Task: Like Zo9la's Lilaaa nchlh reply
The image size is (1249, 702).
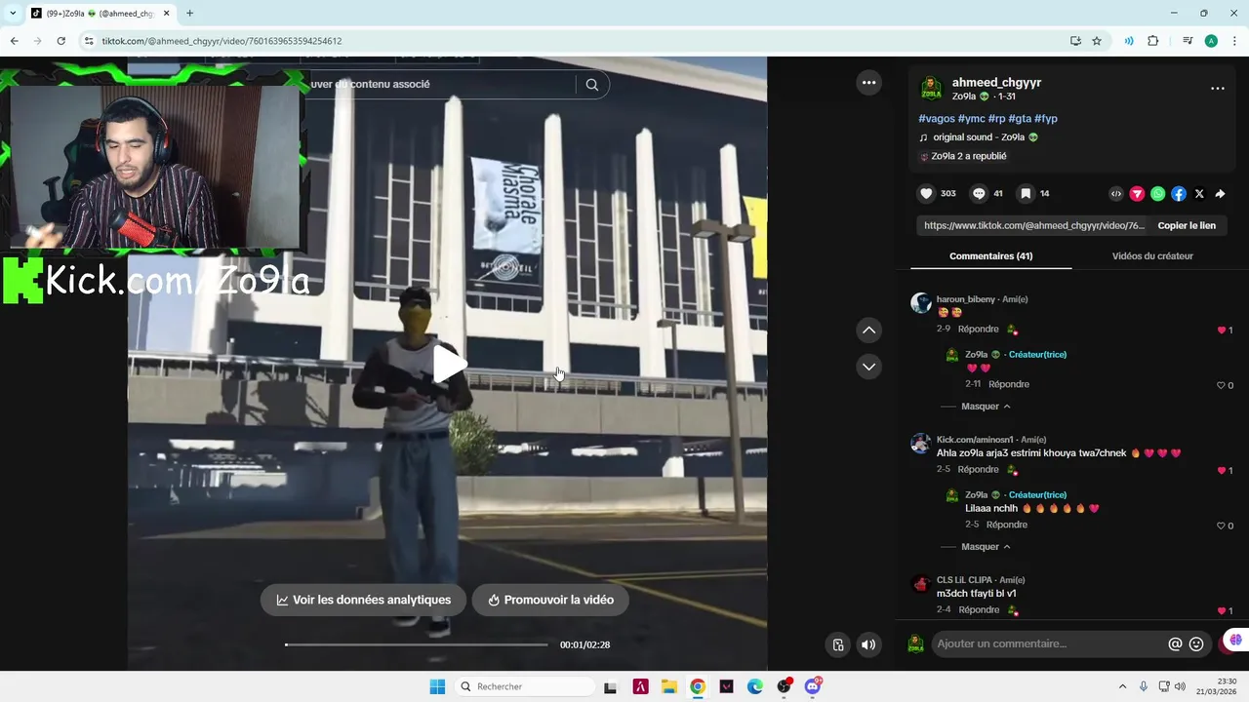Action: pyautogui.click(x=1221, y=526)
